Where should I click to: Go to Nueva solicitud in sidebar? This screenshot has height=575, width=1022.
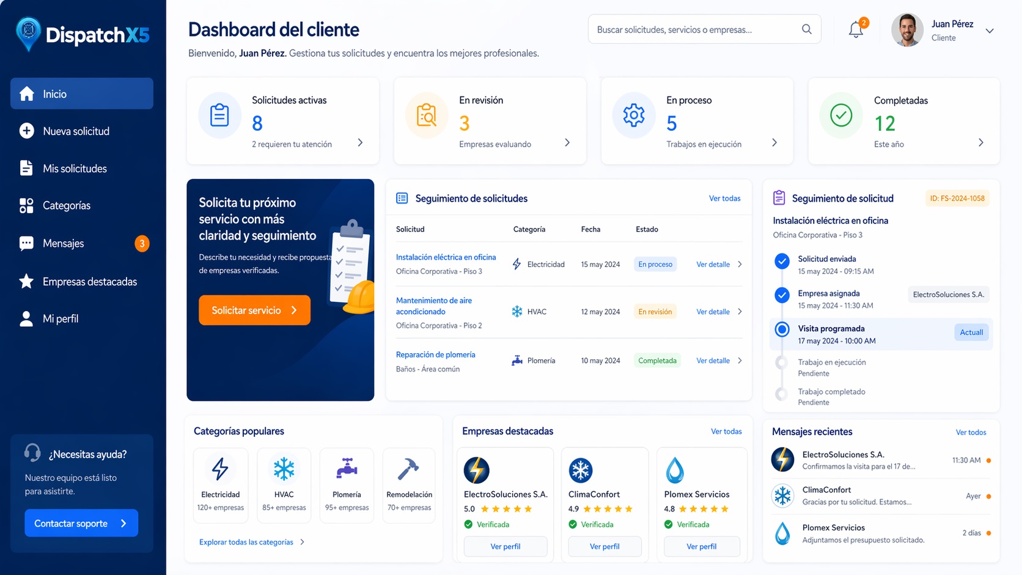76,131
